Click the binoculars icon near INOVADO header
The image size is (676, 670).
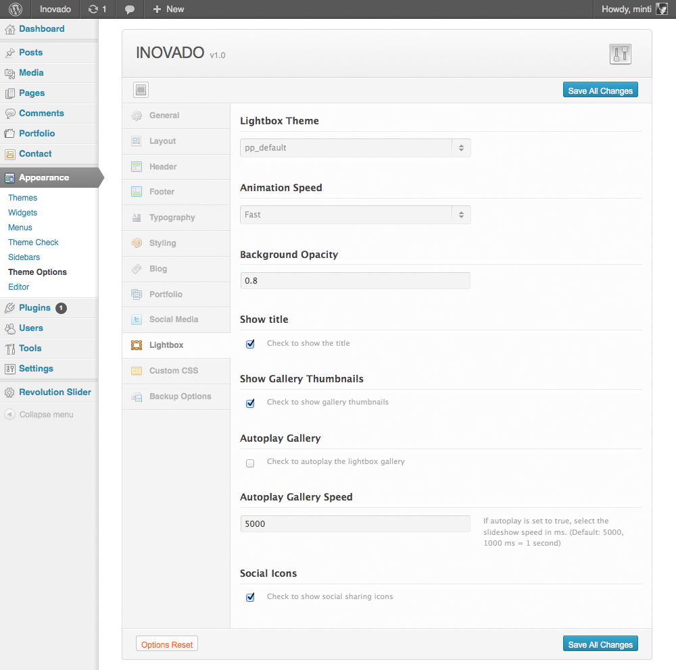[x=620, y=54]
